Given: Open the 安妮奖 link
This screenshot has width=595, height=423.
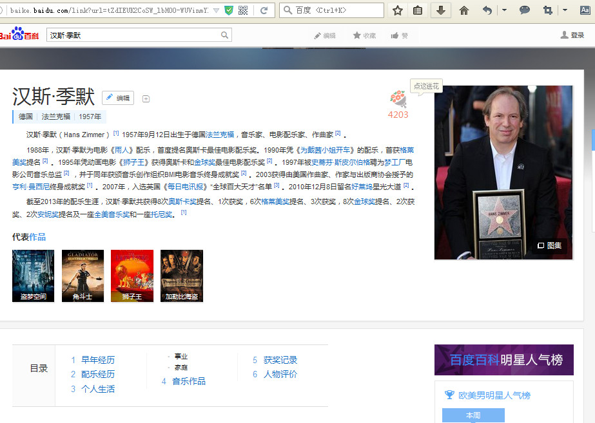Looking at the screenshot, I should click(x=48, y=214).
